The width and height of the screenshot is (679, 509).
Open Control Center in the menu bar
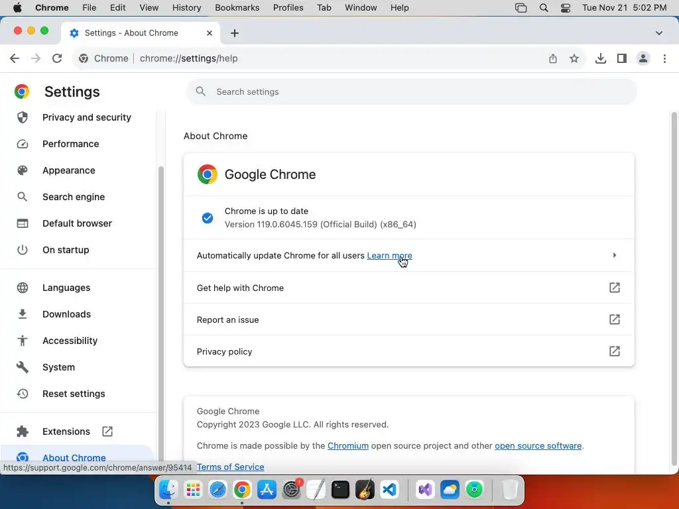[566, 8]
